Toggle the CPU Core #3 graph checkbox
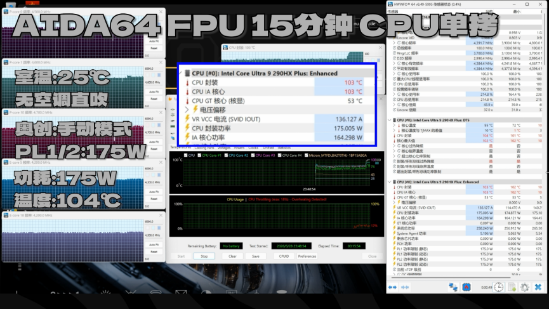Image resolution: width=549 pixels, height=309 pixels. [x=253, y=155]
